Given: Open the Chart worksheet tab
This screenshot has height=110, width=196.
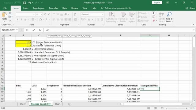Looking at the screenshot, I should [x=58, y=104].
